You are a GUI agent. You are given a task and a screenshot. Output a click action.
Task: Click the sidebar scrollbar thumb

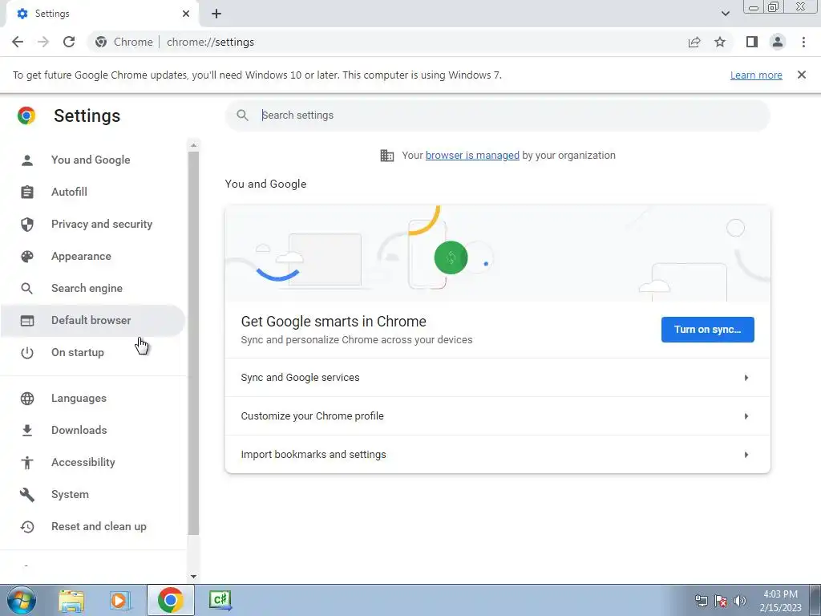click(x=194, y=343)
